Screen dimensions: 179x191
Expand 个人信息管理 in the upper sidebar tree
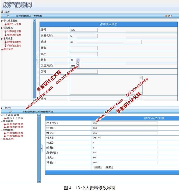(x=2, y=21)
